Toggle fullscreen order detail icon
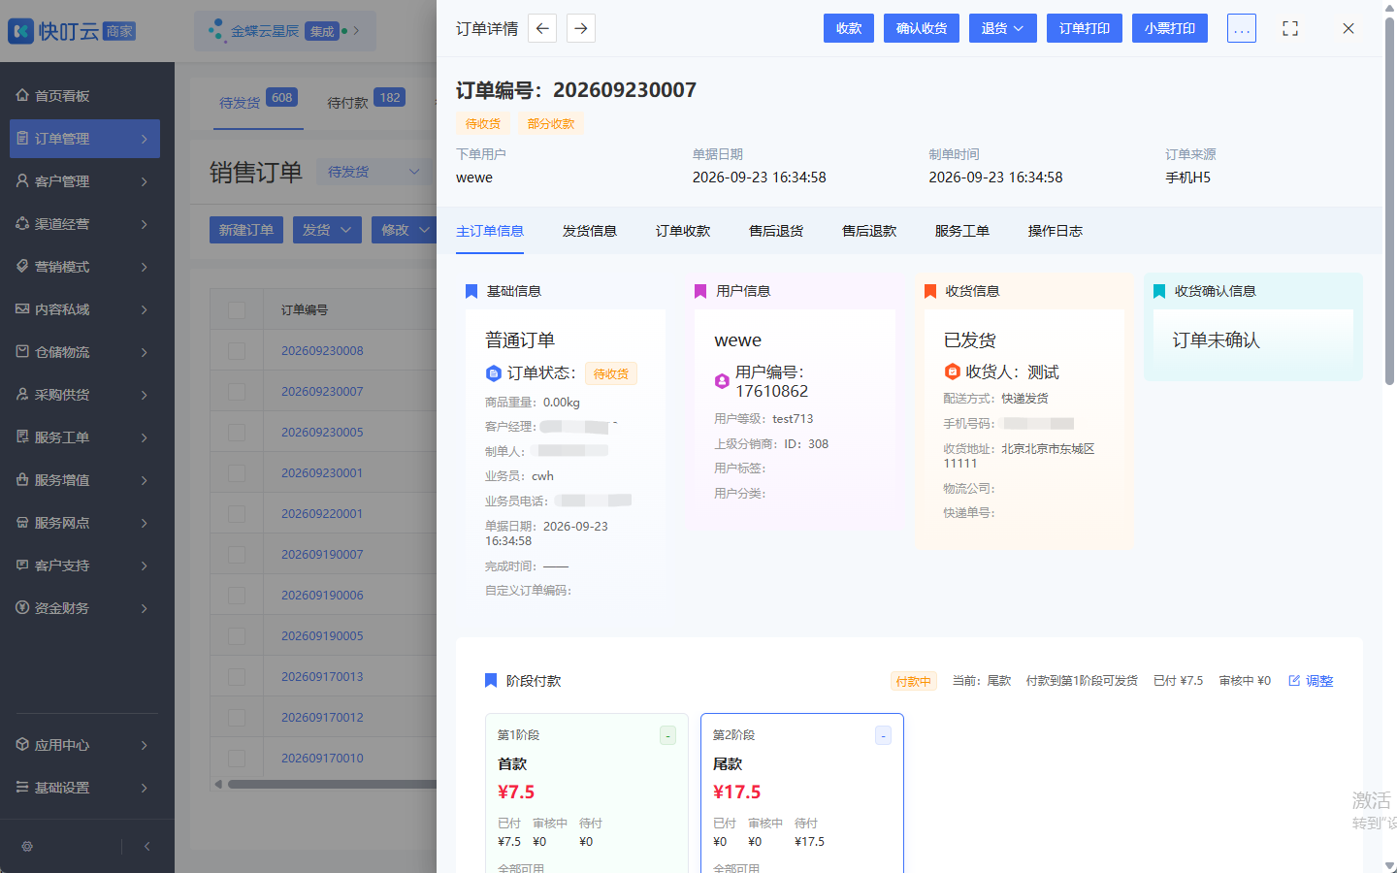The height and width of the screenshot is (873, 1397). click(1290, 28)
